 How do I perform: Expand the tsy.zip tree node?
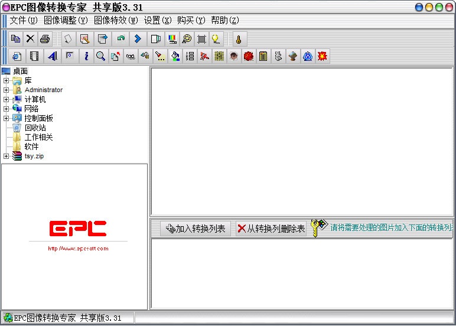coord(6,156)
